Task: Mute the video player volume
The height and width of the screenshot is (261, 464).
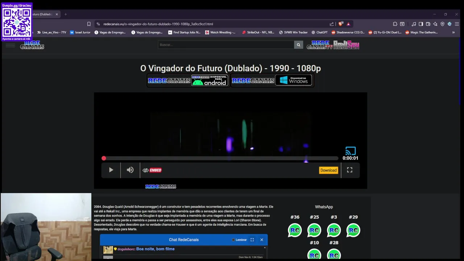Action: click(x=130, y=170)
